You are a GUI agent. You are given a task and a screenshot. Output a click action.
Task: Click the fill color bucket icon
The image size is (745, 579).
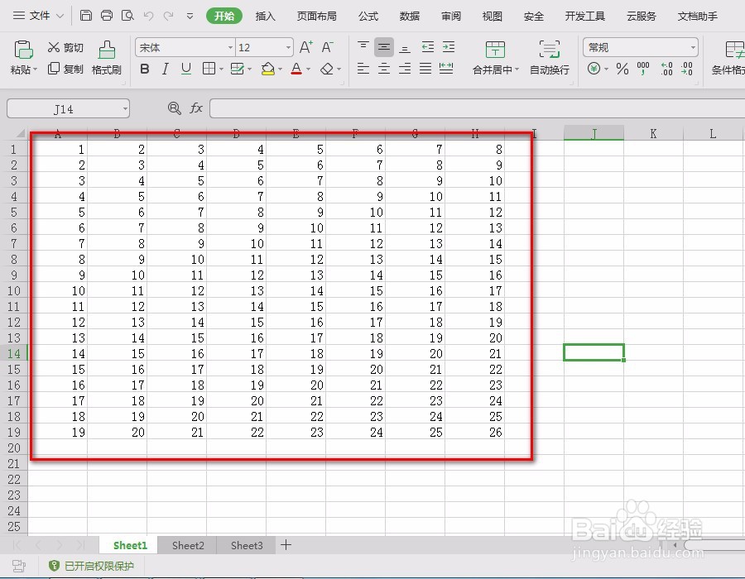268,69
